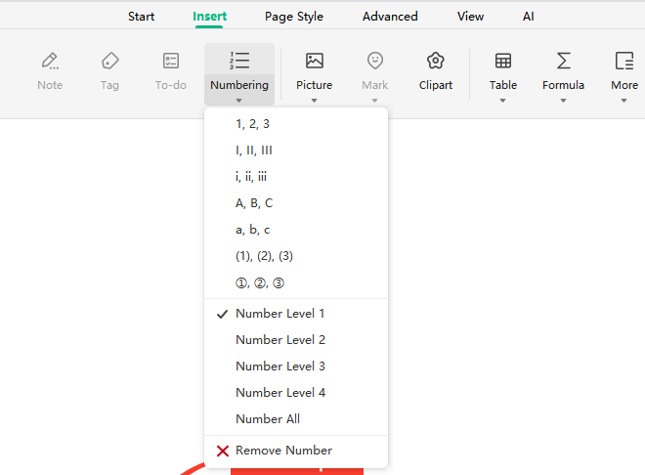
Task: Click the Formula sigma icon
Action: (x=563, y=61)
